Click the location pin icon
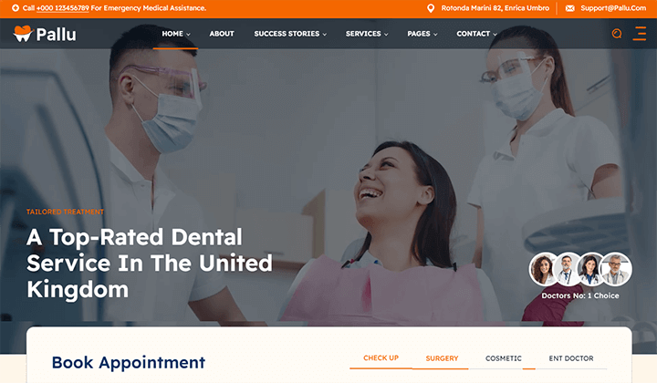The image size is (657, 383). tap(431, 8)
